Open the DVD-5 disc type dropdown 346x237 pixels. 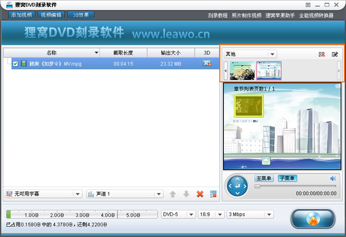178,214
